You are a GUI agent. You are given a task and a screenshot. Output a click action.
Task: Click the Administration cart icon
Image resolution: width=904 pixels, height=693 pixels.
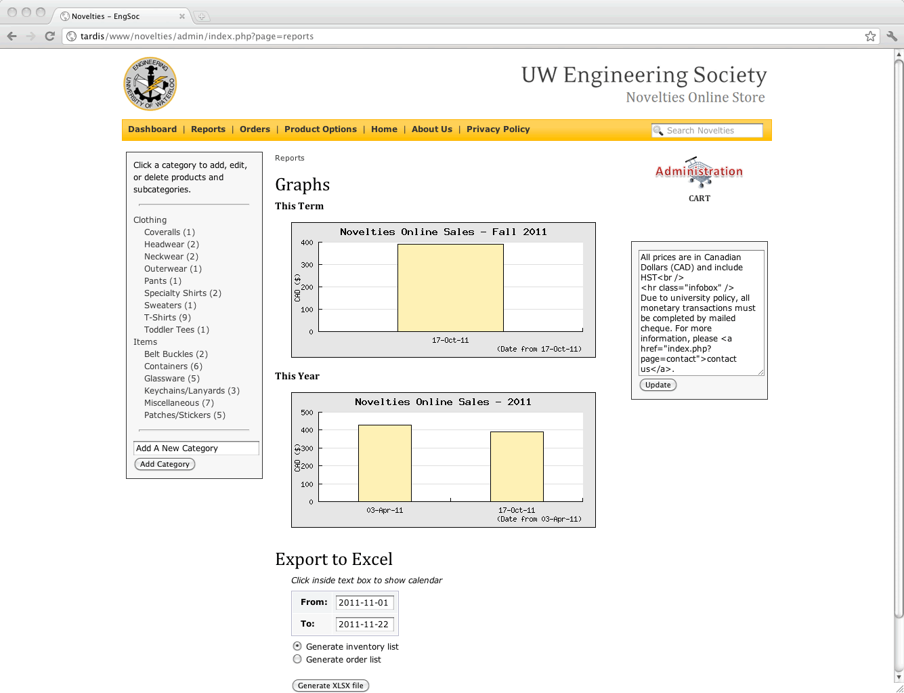(699, 172)
